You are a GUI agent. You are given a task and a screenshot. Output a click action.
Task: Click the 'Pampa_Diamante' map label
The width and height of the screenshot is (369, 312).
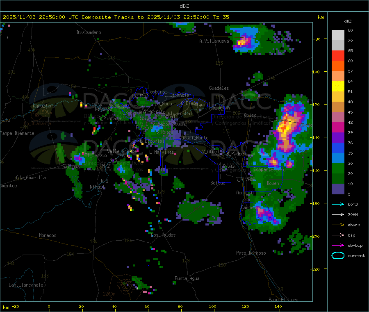17,133
